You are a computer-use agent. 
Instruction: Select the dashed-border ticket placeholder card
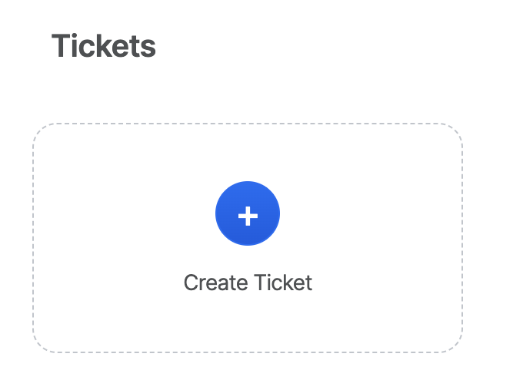248,238
